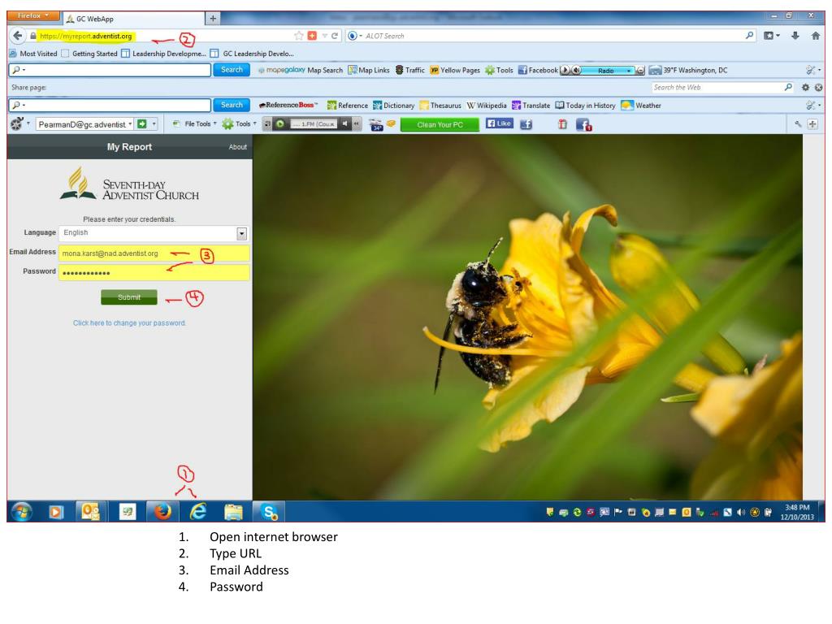The image size is (832, 624).
Task: Open the Translate toolbar item
Action: 531,106
